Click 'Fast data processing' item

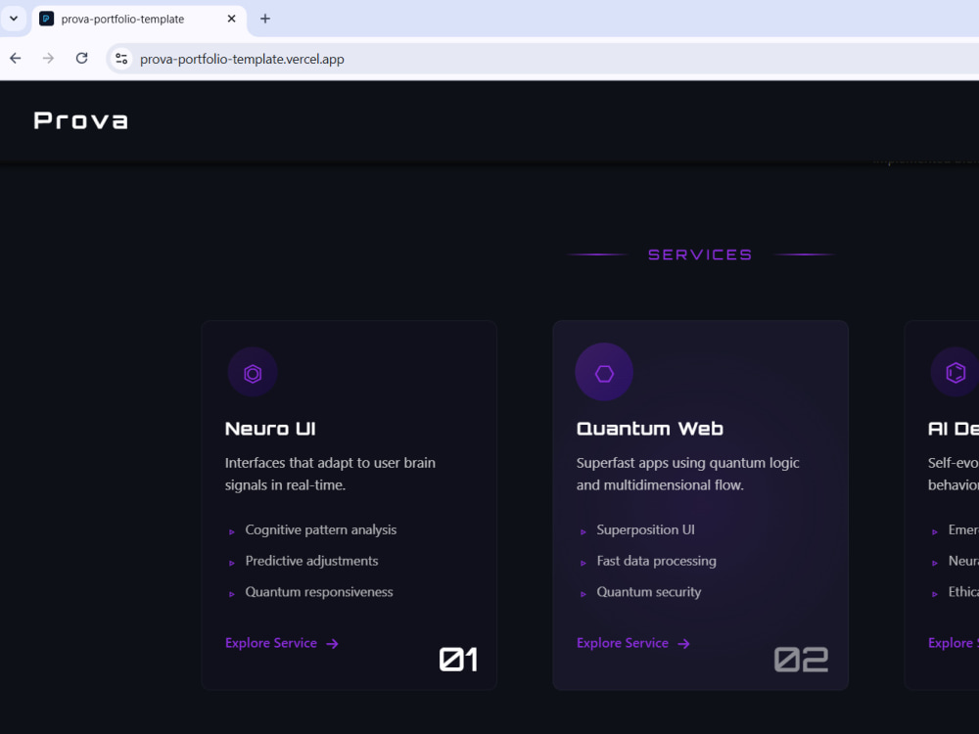[x=656, y=561]
